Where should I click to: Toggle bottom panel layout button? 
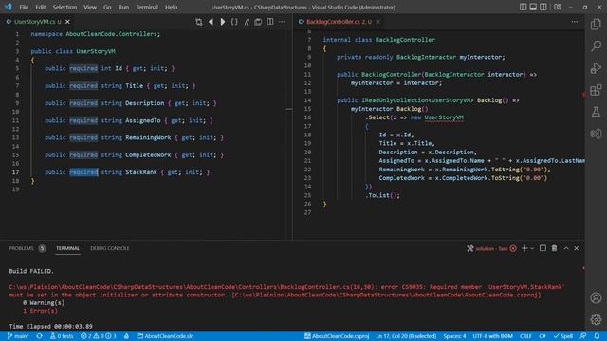533,7
